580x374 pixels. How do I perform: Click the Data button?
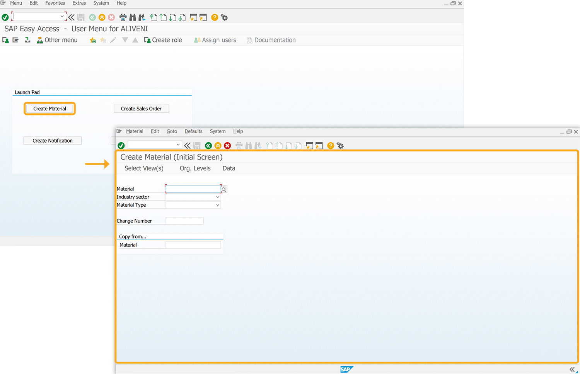coord(229,168)
